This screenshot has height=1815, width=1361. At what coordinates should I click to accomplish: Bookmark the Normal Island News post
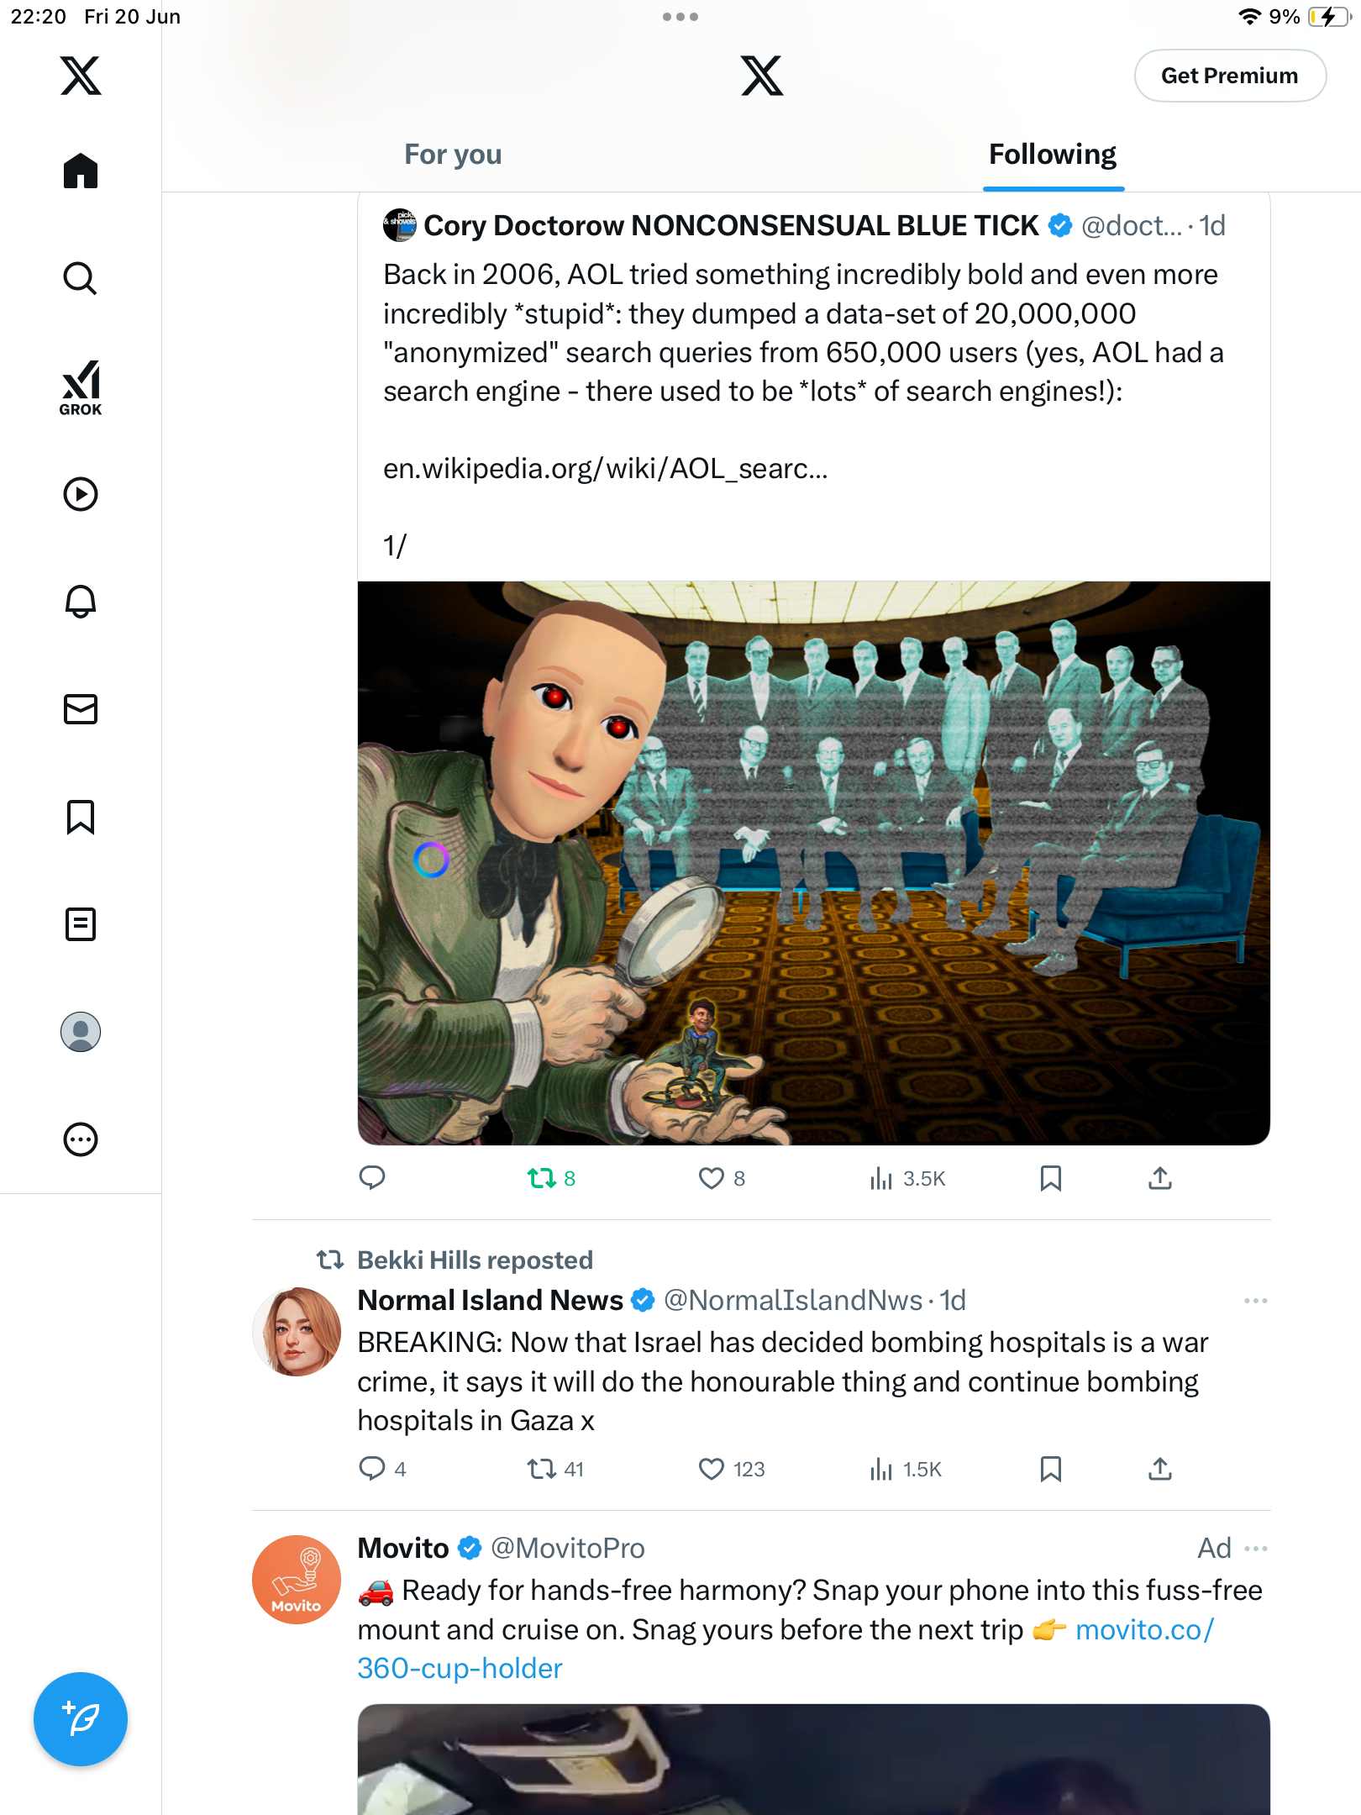(1051, 1469)
